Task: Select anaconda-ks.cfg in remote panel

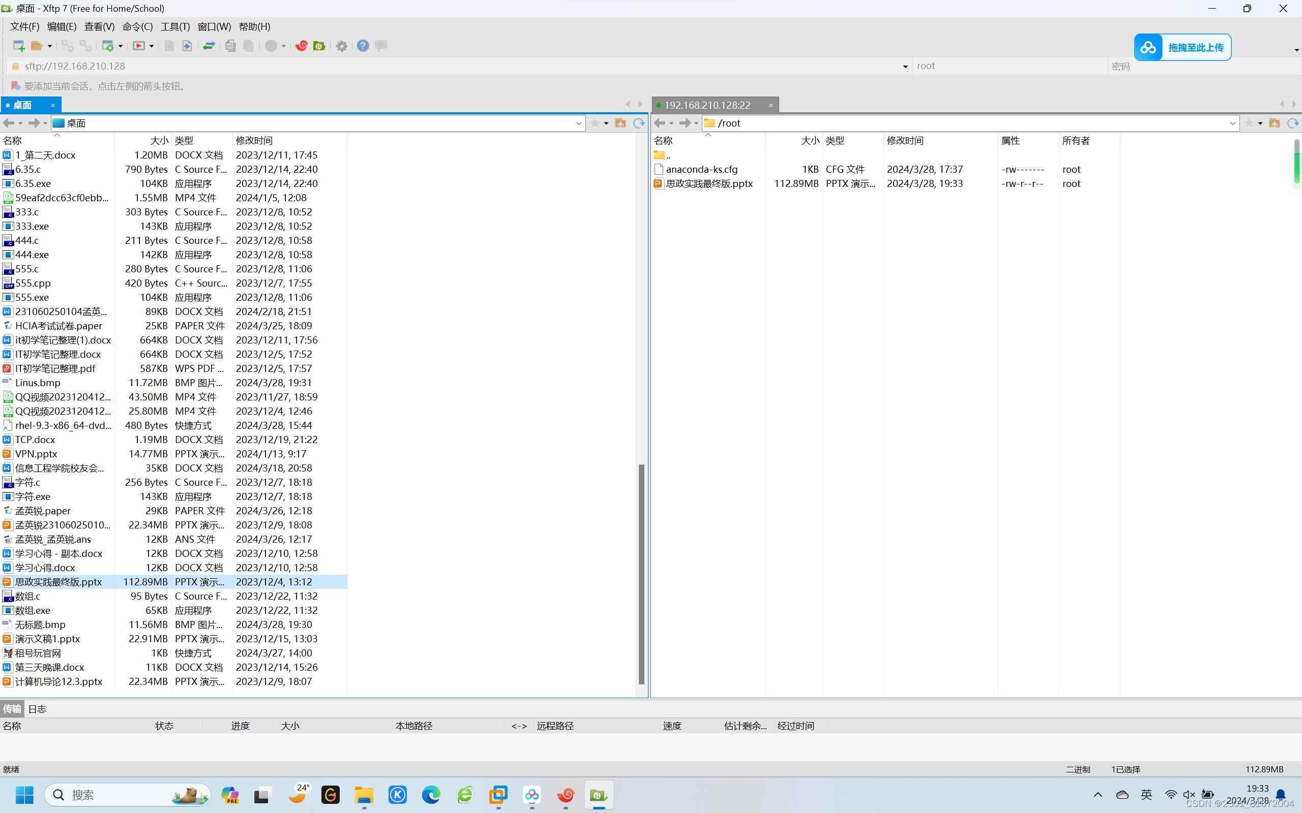Action: tap(701, 169)
